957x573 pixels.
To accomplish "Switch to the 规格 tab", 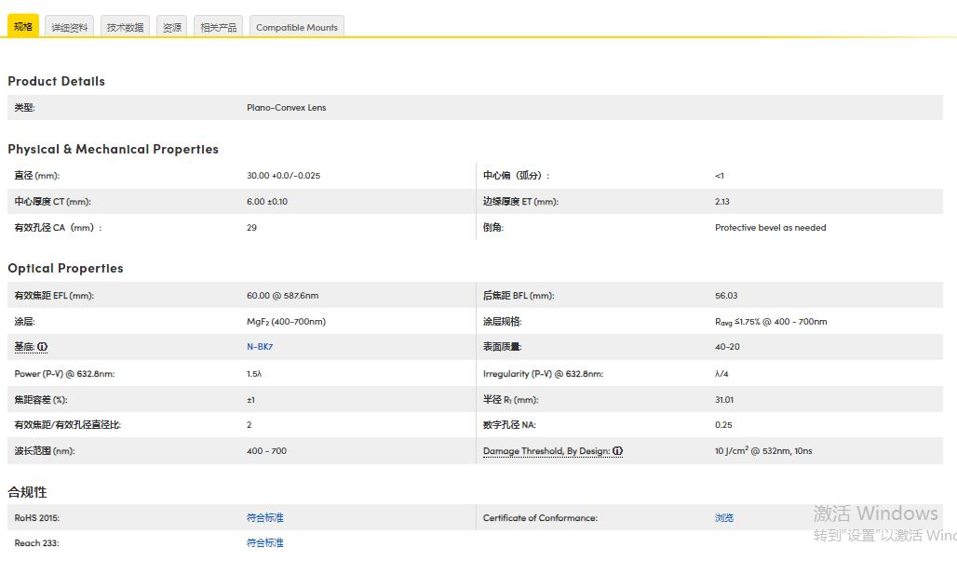I will tap(23, 27).
